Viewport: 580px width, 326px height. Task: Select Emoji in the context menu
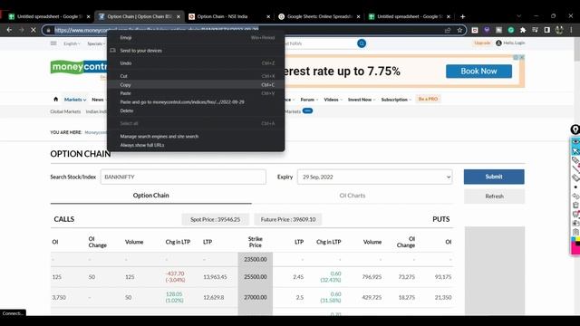coord(196,38)
